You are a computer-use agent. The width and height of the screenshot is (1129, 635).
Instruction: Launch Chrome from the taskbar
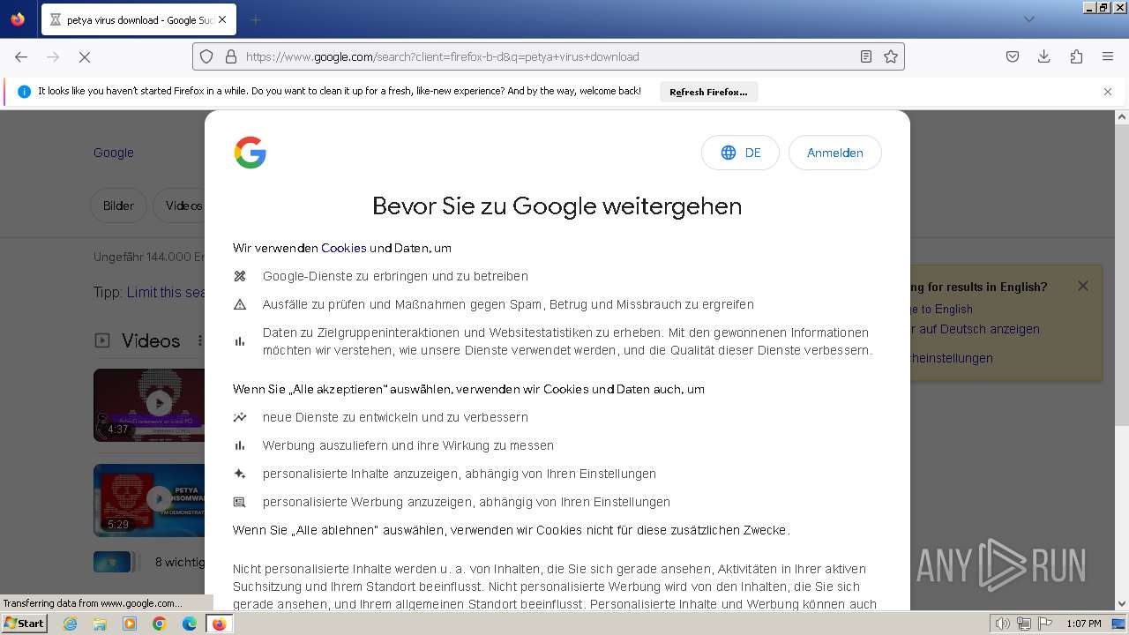point(160,624)
